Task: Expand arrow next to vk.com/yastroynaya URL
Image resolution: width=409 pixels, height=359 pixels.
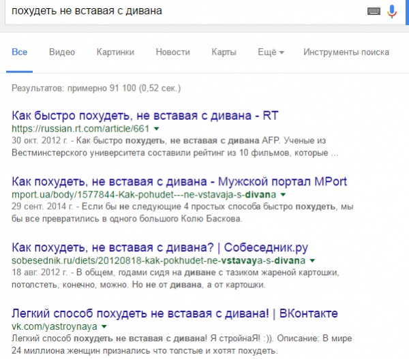Action: pyautogui.click(x=104, y=326)
